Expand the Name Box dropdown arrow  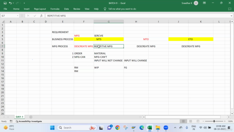(x=18, y=16)
